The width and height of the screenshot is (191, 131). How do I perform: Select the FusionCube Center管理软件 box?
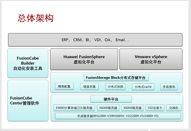[x=28, y=101]
